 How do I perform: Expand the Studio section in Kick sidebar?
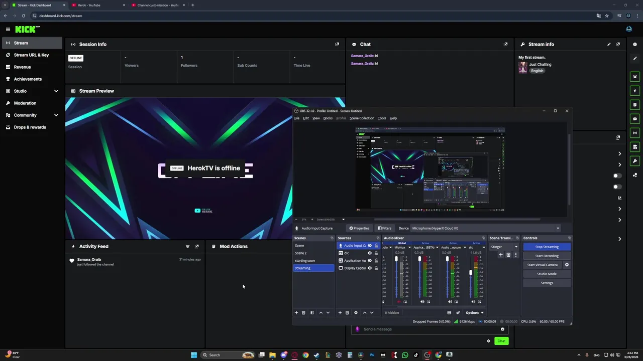[x=56, y=91]
